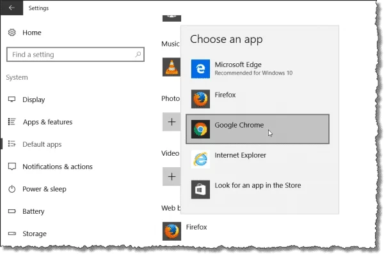Viewport: 384px width, 254px height.
Task: Select Google Chrome as default browser
Action: [x=257, y=129]
